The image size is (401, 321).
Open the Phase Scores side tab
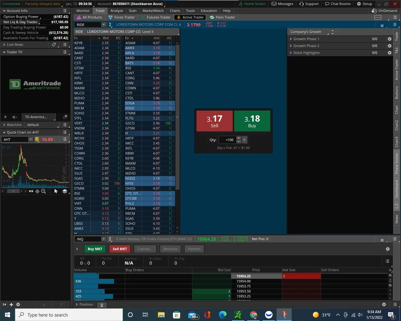coord(397,163)
